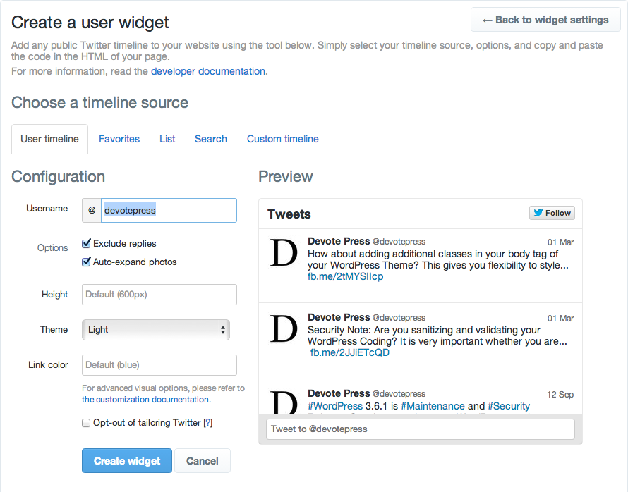Go back to widget settings
628x492 pixels.
(x=545, y=20)
